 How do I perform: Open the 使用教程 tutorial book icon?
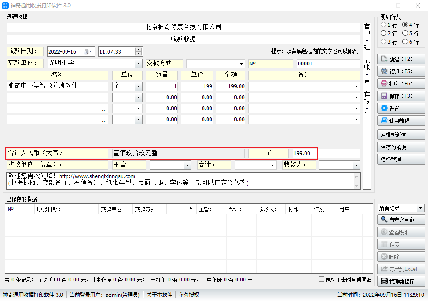coord(401,121)
